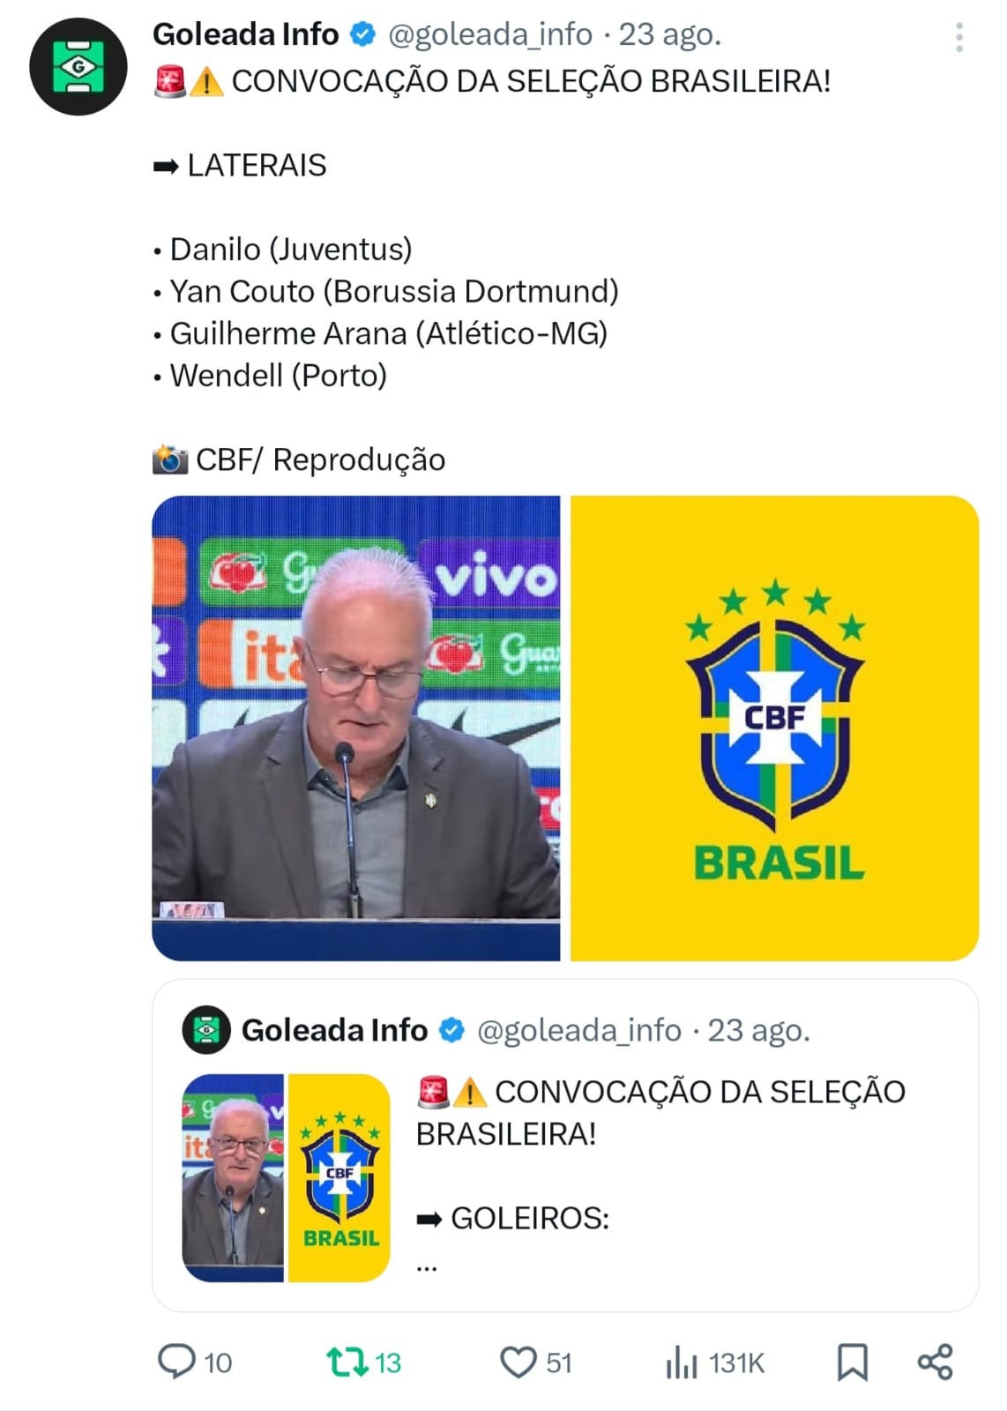Tap the Goleada Info profile avatar

(78, 67)
